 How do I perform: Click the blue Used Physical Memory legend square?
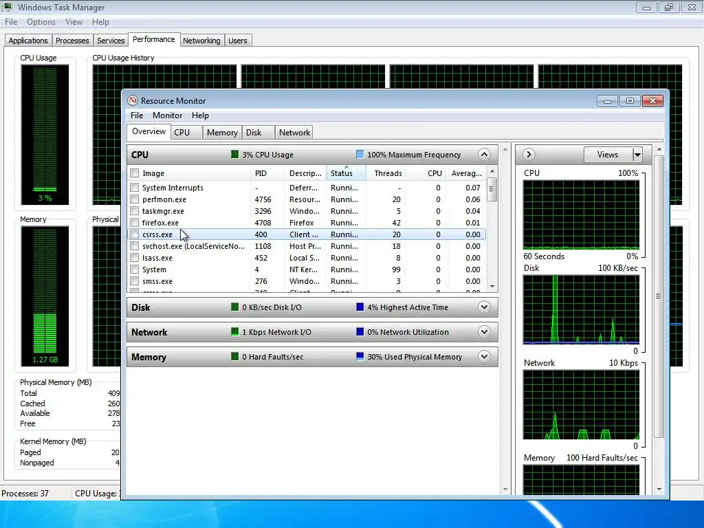click(360, 357)
